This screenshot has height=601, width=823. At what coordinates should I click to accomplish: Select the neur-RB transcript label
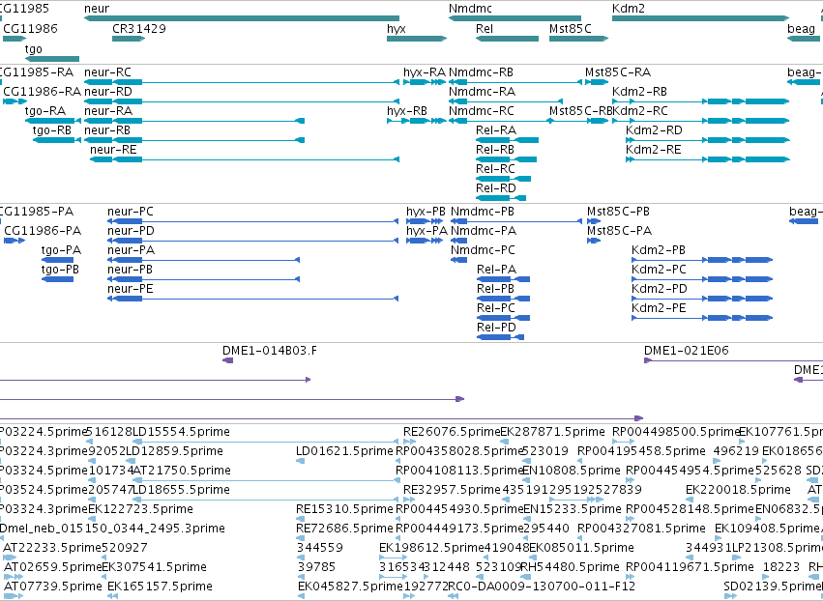click(x=107, y=130)
